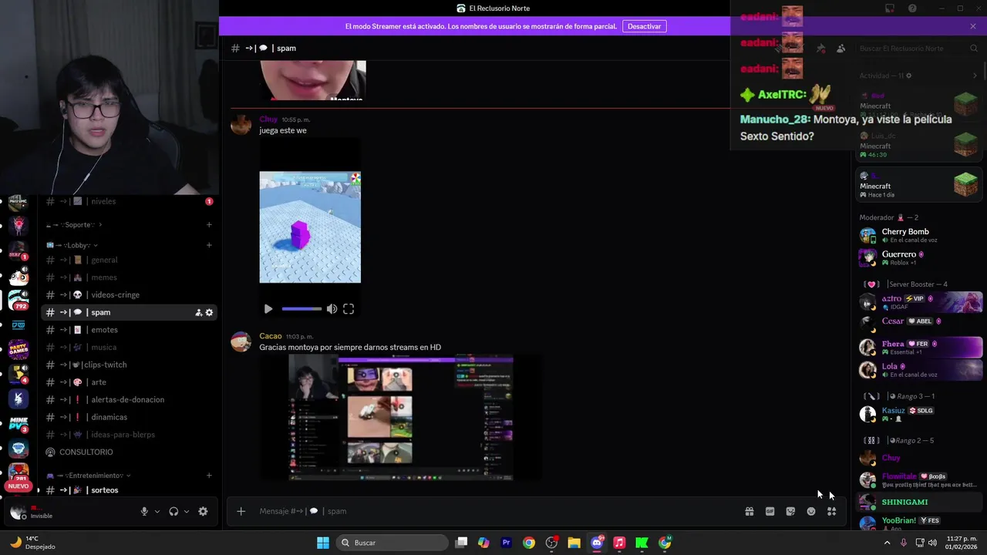
Task: Click the plus attach button in message bar
Action: tap(241, 511)
